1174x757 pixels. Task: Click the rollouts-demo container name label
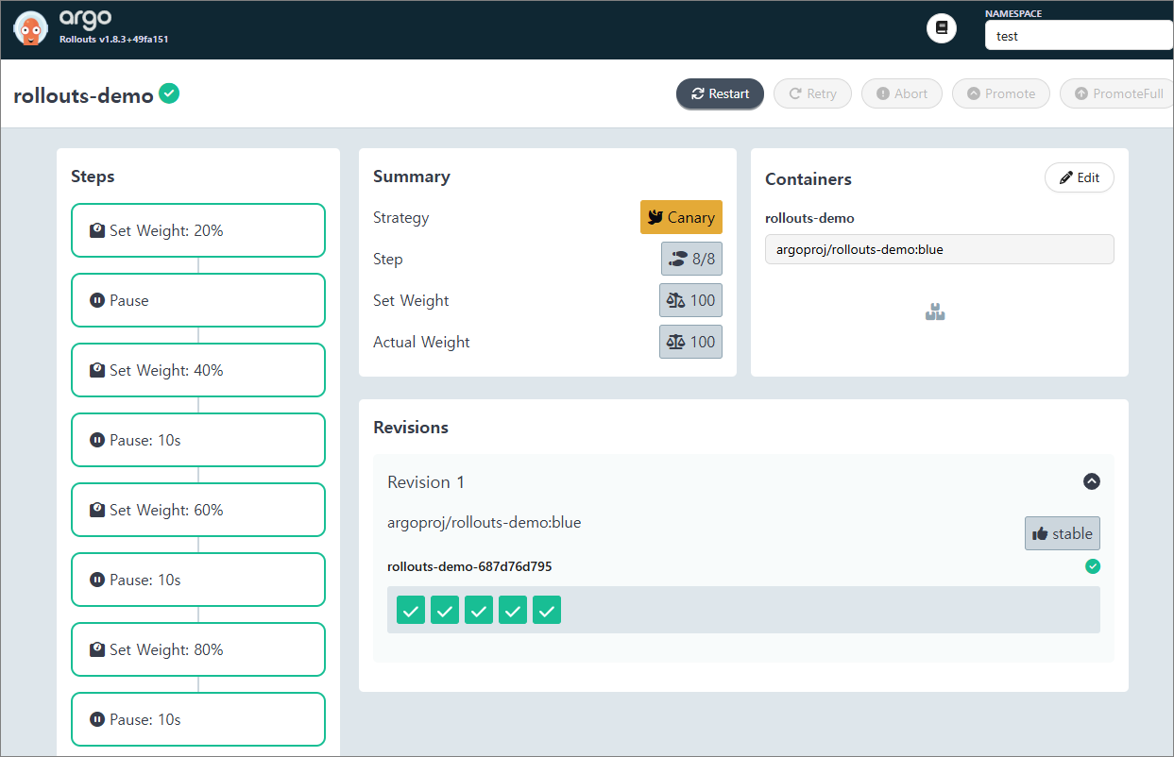pos(809,218)
